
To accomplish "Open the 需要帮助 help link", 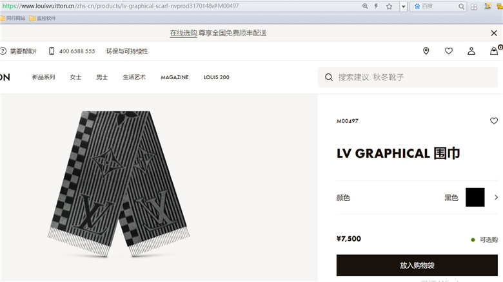I will 23,52.
